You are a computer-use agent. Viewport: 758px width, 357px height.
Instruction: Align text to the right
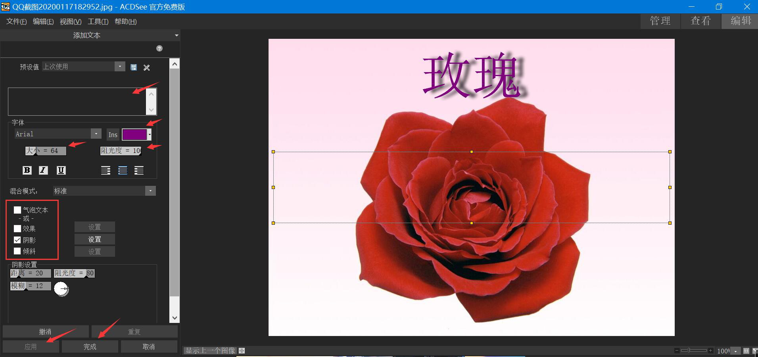[139, 170]
